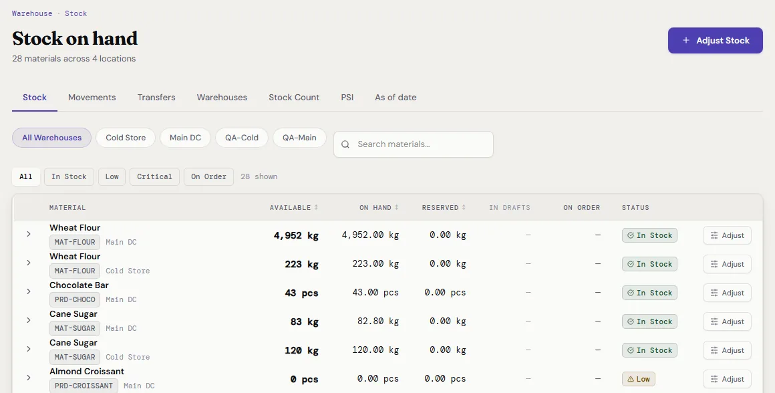Expand the Chocolate Bar row

(29, 291)
